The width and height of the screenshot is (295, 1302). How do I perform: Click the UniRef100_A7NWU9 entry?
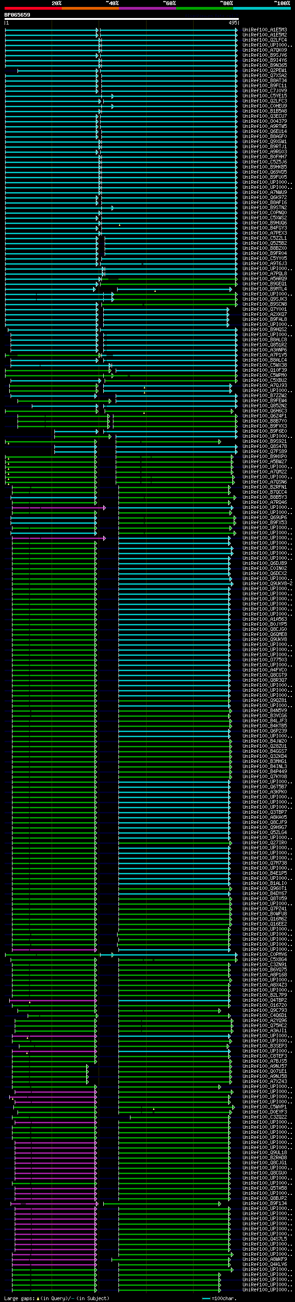click(265, 193)
